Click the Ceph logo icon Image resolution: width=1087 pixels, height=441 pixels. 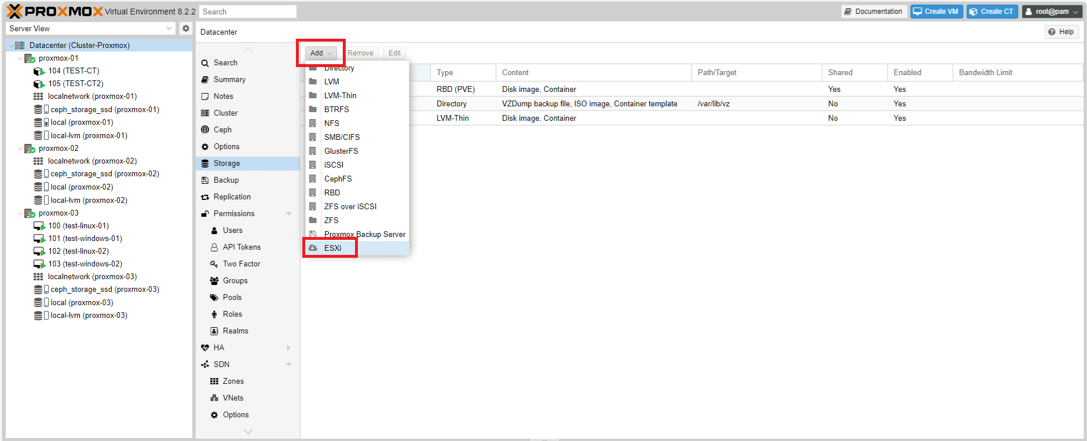[x=205, y=130]
